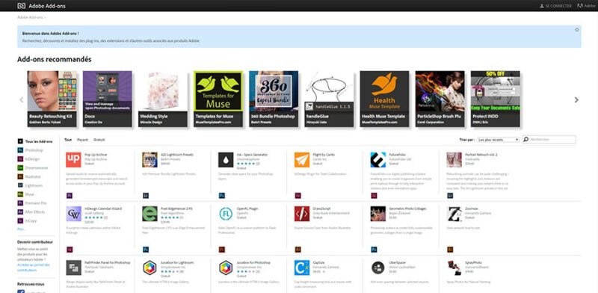The height and width of the screenshot is (293, 598).
Task: Click the Premiere product badge under Pop Up Archive
Action: click(x=69, y=196)
